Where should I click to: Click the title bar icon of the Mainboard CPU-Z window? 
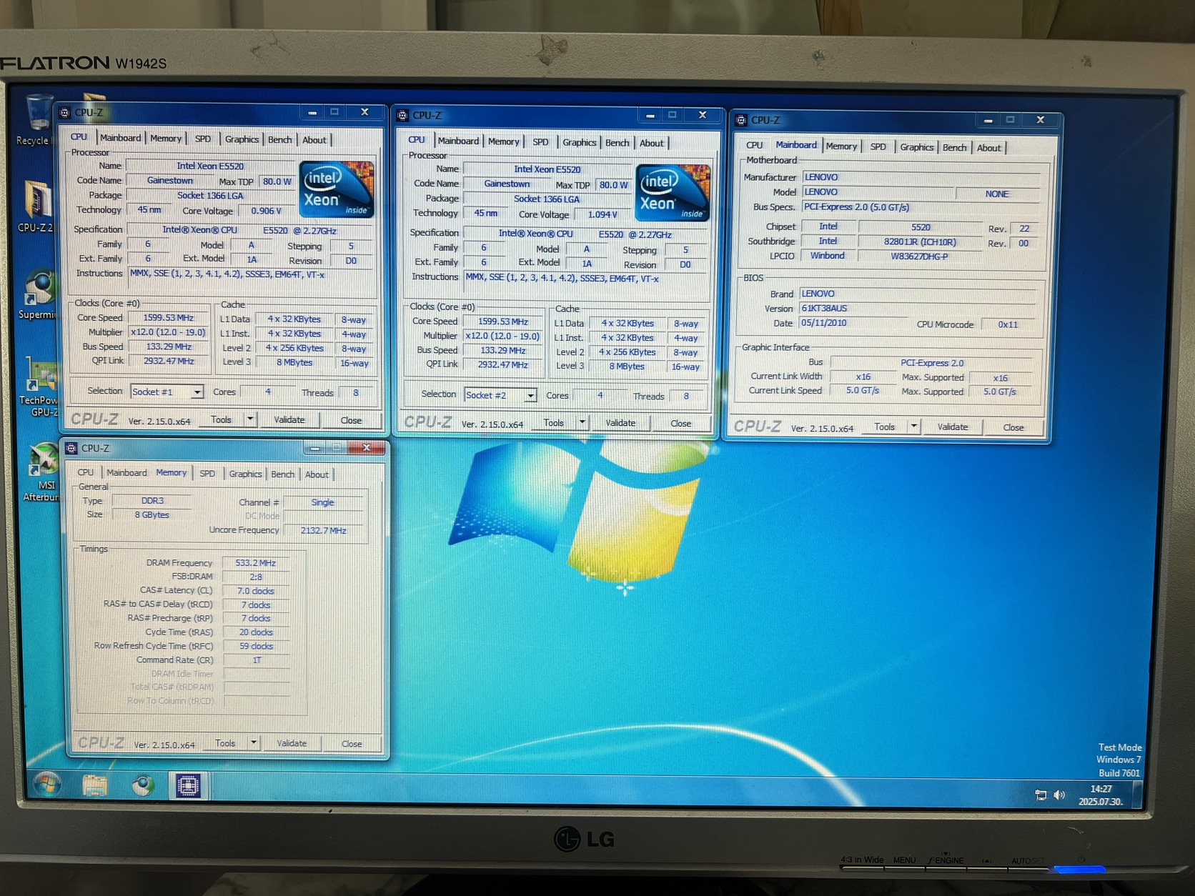[x=741, y=120]
